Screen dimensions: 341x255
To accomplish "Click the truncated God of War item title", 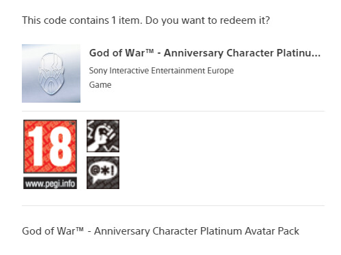I will 205,53.
